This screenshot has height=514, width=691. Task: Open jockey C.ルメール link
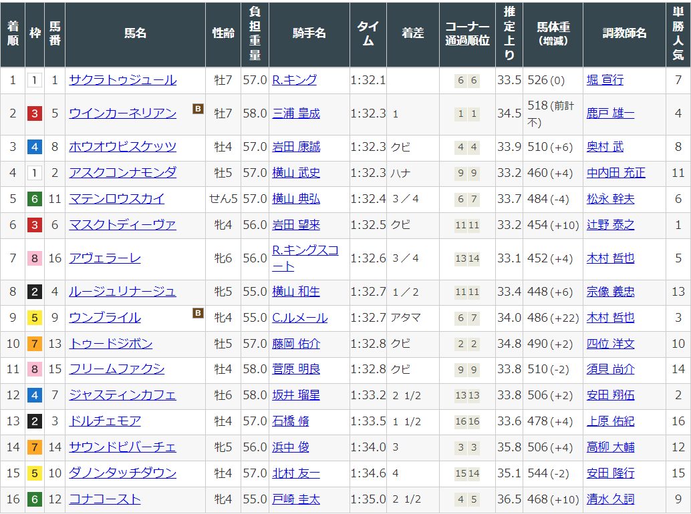click(299, 317)
